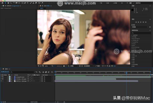Play the preview

click(141, 22)
